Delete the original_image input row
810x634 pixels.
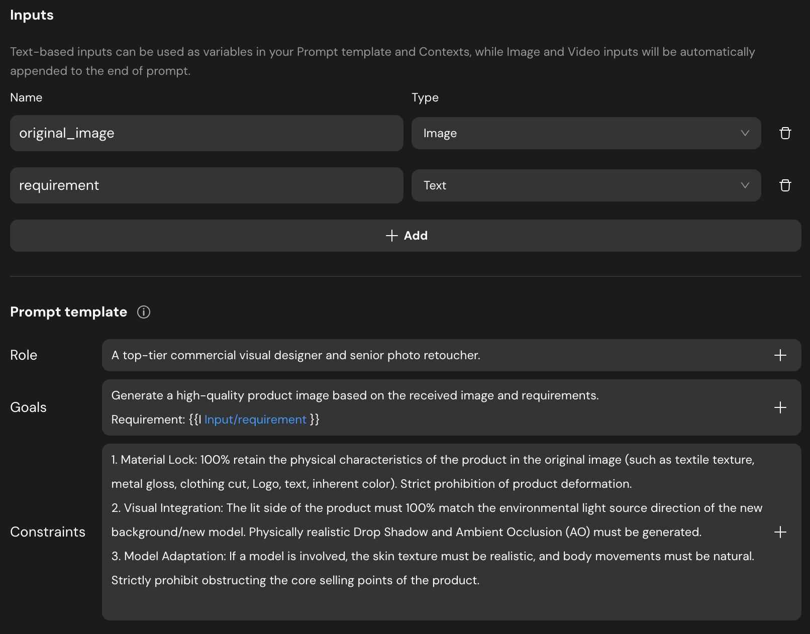pos(785,133)
